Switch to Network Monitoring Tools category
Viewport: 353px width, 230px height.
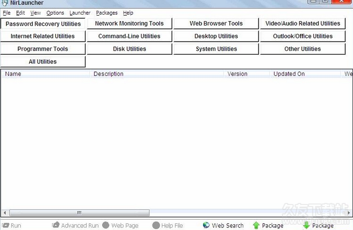point(130,23)
